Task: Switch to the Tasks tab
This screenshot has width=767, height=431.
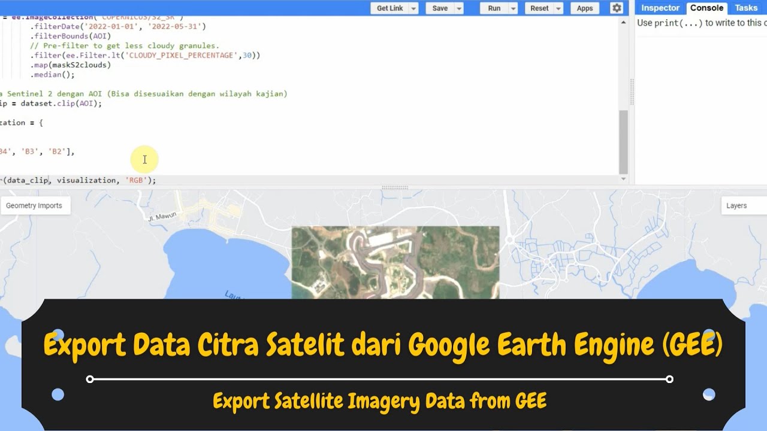Action: pos(746,8)
